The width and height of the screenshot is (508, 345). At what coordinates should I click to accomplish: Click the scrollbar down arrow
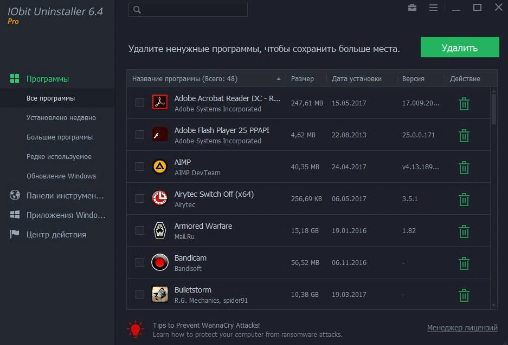click(494, 306)
